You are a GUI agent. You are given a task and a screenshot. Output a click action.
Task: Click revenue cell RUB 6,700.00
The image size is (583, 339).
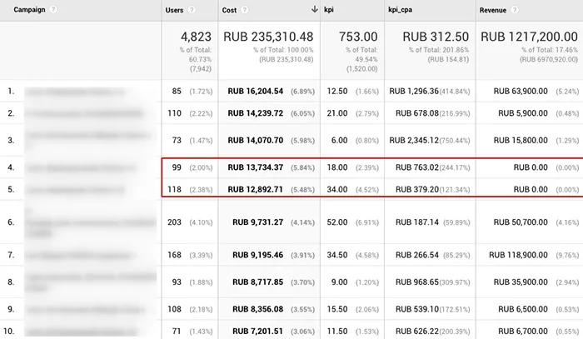[523, 332]
